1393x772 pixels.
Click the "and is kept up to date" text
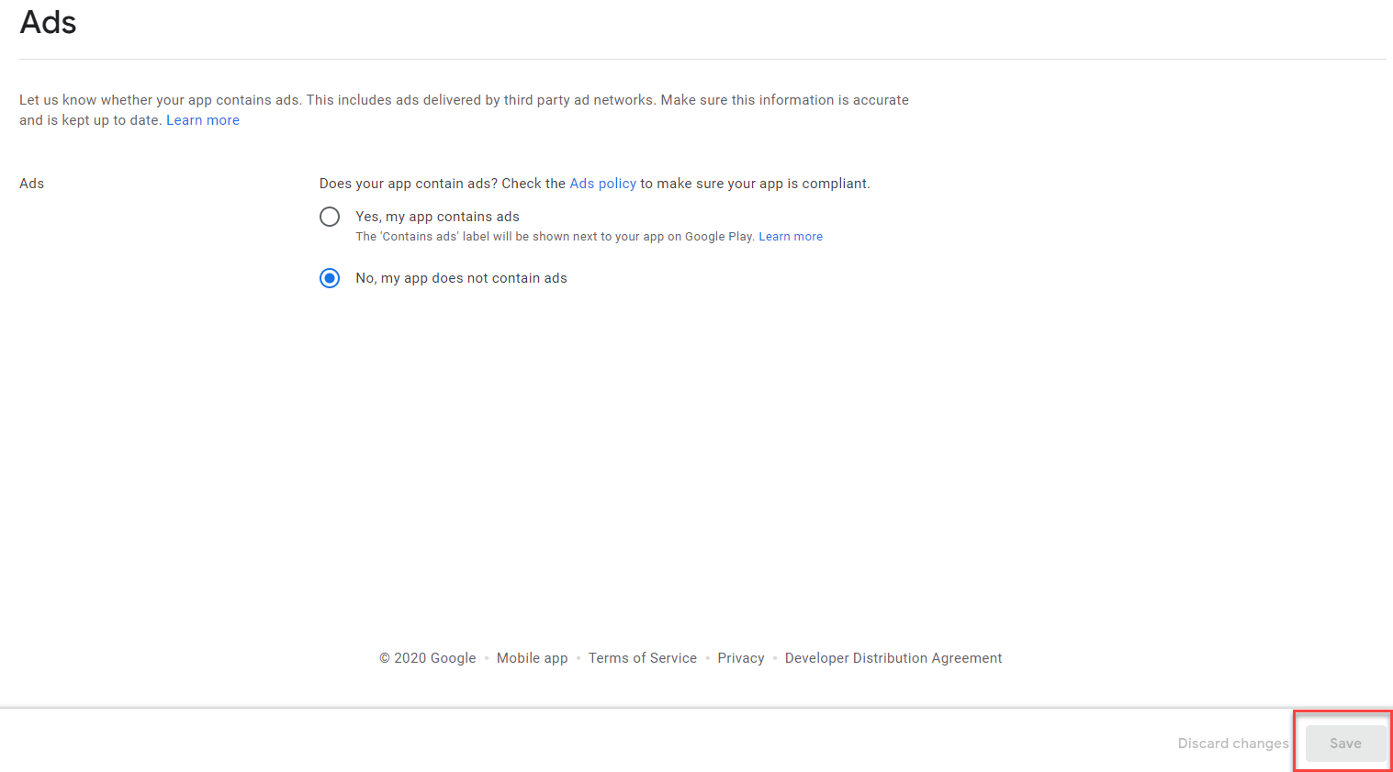click(90, 120)
